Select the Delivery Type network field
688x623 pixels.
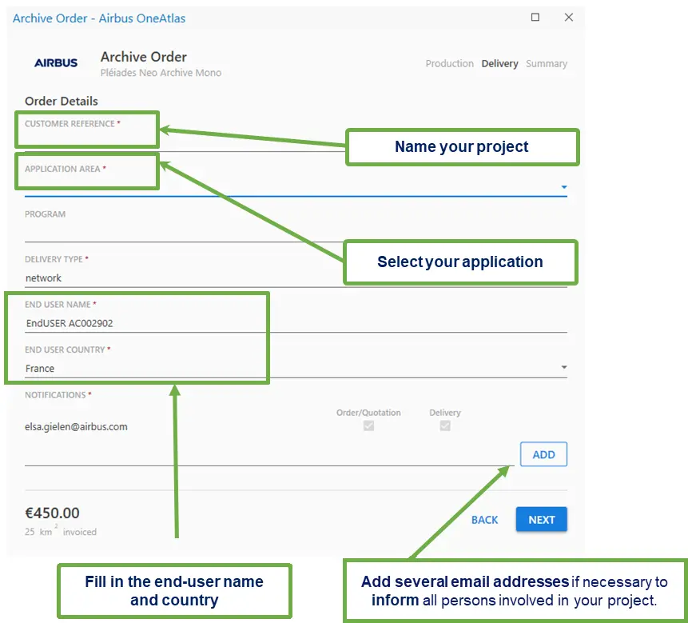(296, 278)
